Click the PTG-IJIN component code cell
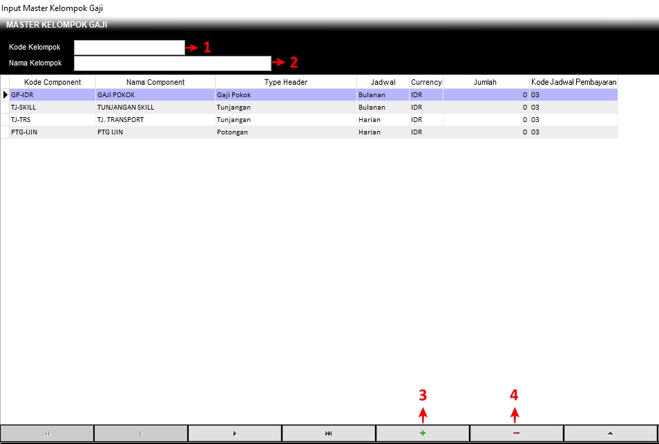Screen dimensions: 659x444 (52, 132)
